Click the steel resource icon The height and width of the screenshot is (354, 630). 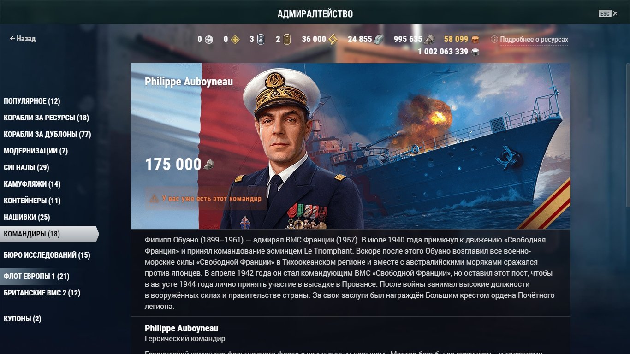[378, 39]
